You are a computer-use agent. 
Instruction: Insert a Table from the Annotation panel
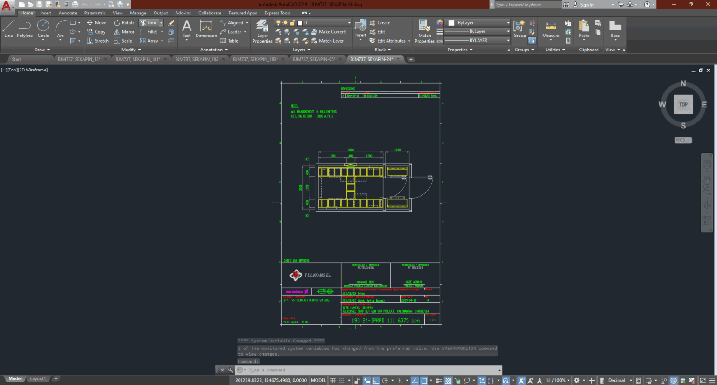coord(232,41)
